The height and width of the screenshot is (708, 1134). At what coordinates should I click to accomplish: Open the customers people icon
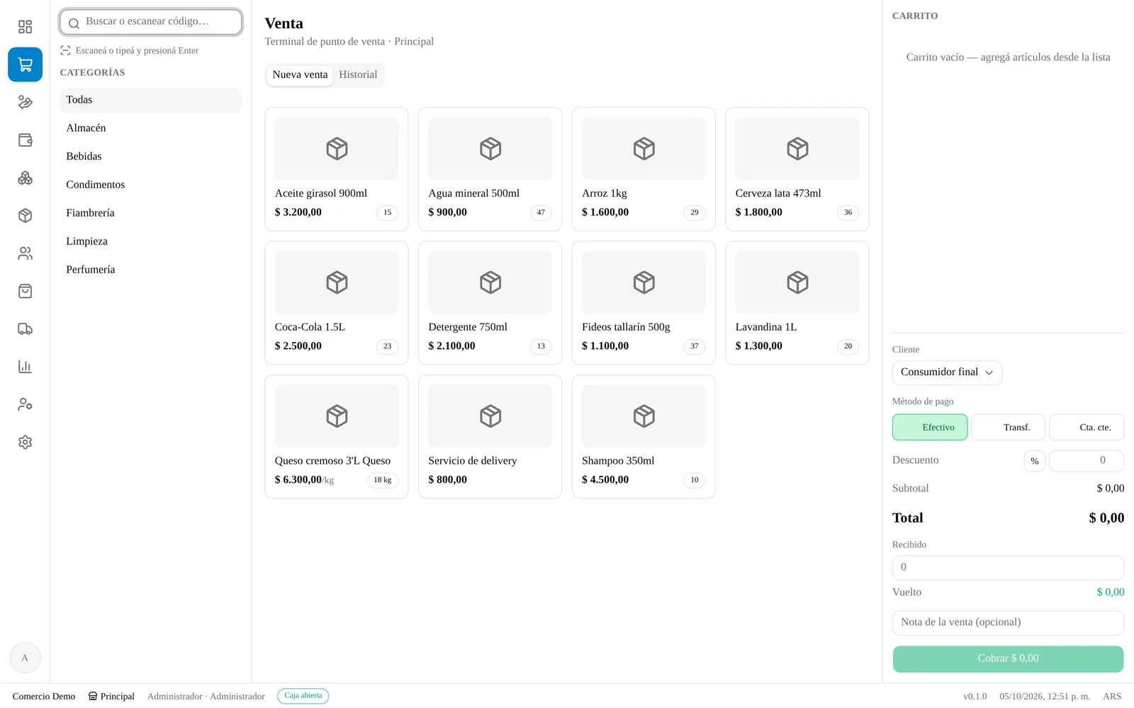click(x=25, y=253)
